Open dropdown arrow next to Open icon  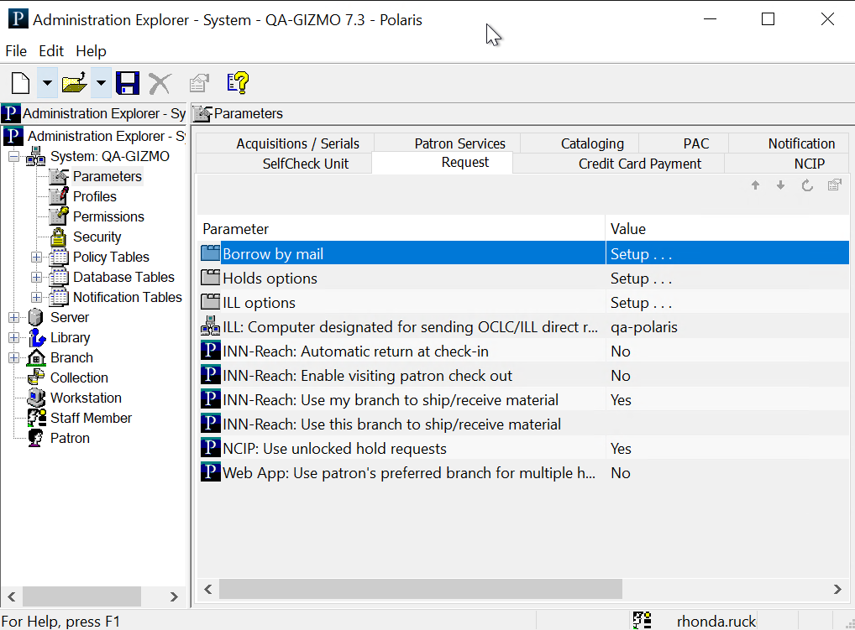(x=101, y=83)
